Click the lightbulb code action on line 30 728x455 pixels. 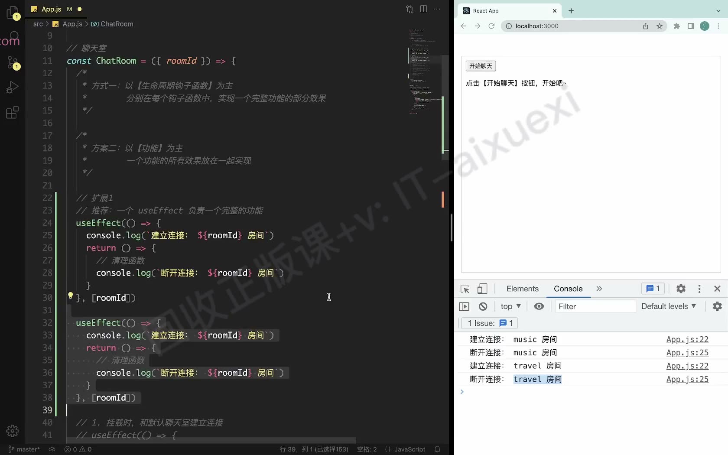(70, 296)
